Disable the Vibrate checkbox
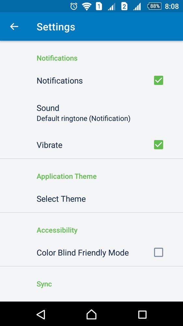183x326 pixels. (x=159, y=145)
